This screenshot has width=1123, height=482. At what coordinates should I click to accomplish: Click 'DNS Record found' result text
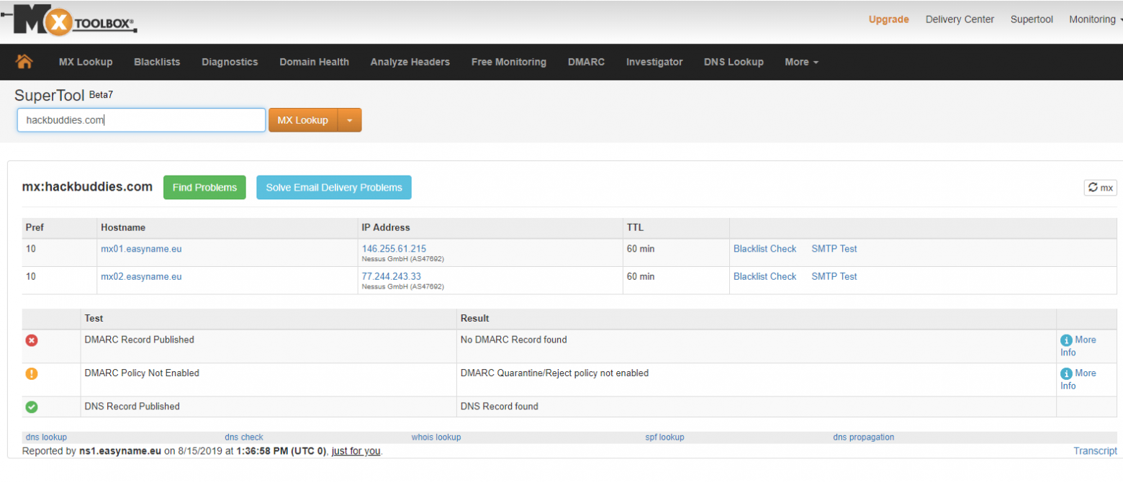coord(499,406)
